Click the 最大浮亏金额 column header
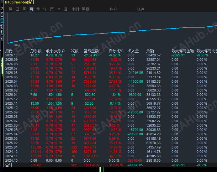 tap(183, 51)
